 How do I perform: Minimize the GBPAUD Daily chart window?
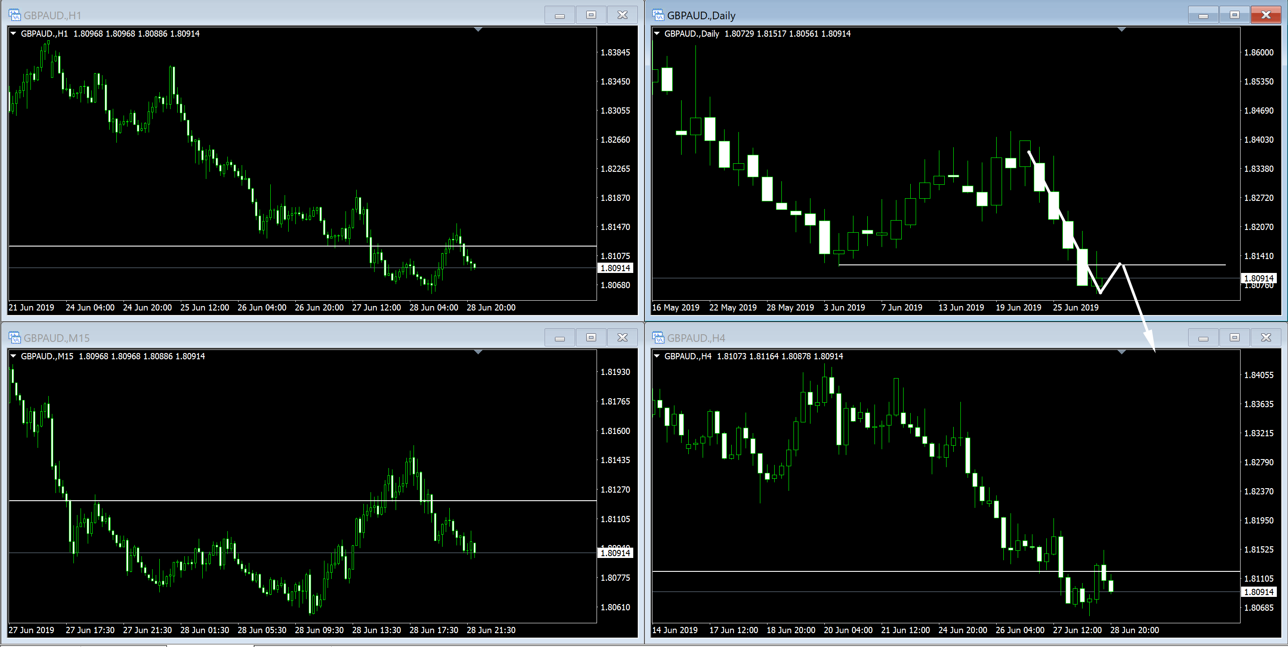click(x=1203, y=15)
